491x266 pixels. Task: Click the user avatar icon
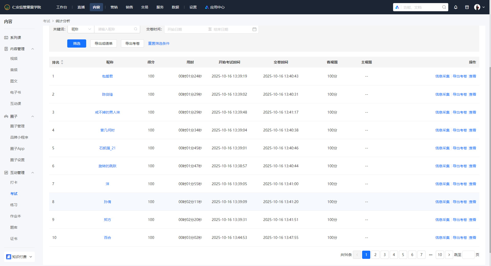477,7
